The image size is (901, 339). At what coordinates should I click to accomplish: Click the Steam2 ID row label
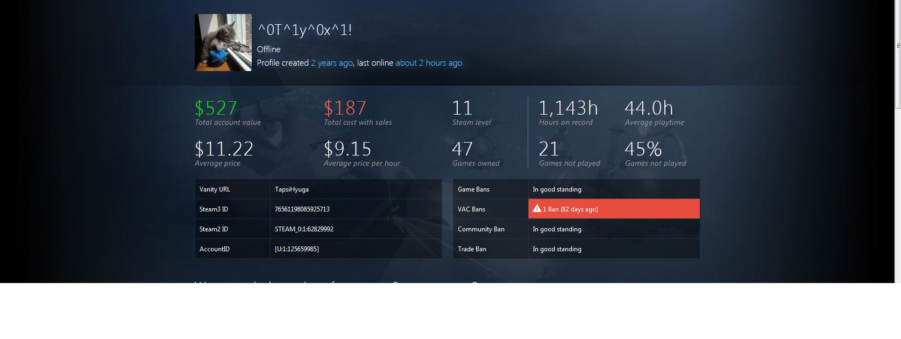point(214,229)
